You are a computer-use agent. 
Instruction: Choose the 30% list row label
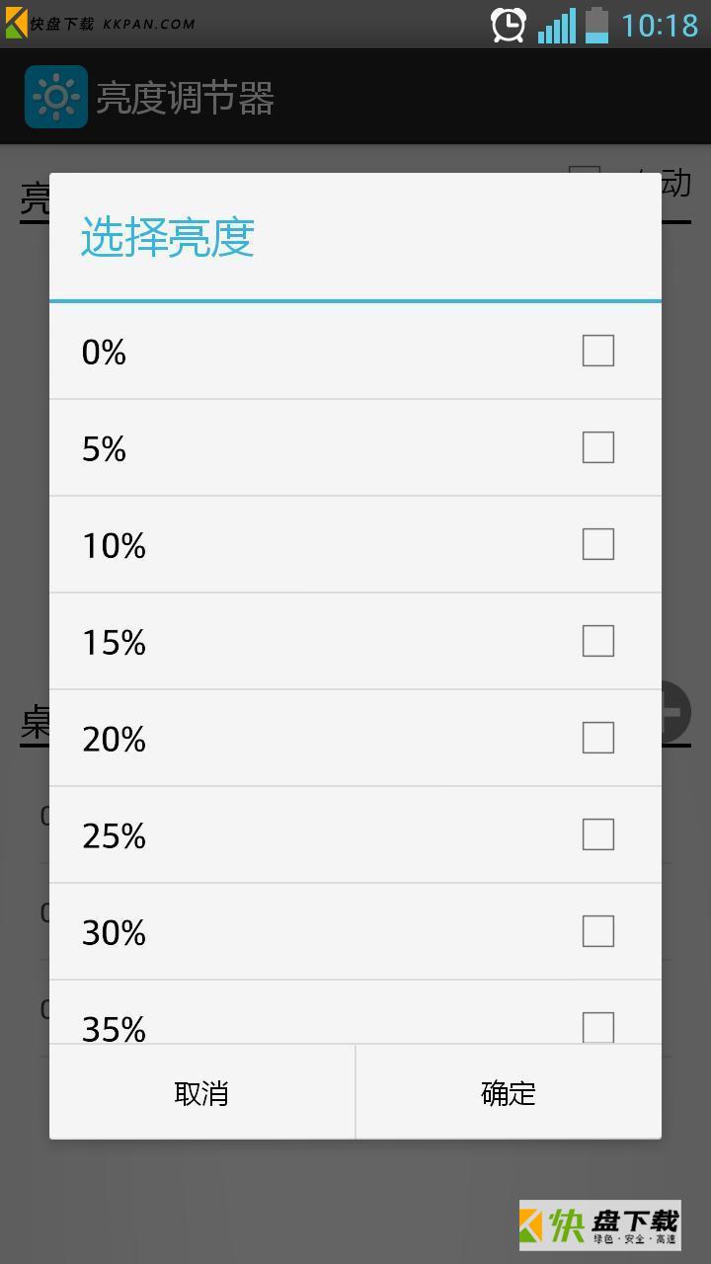[x=115, y=932]
